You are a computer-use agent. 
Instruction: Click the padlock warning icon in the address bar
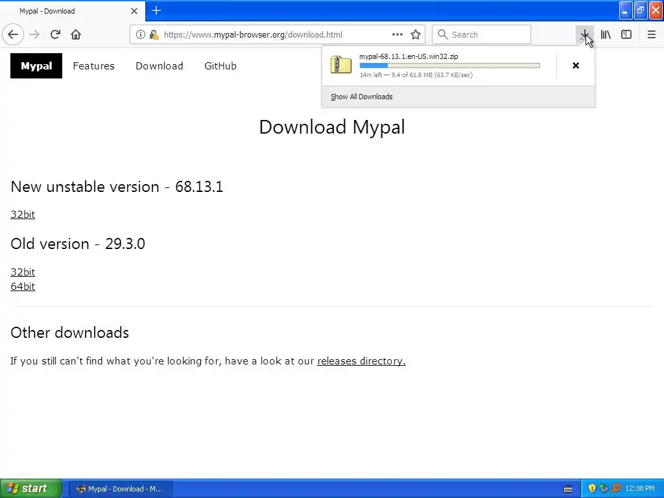pyautogui.click(x=154, y=34)
